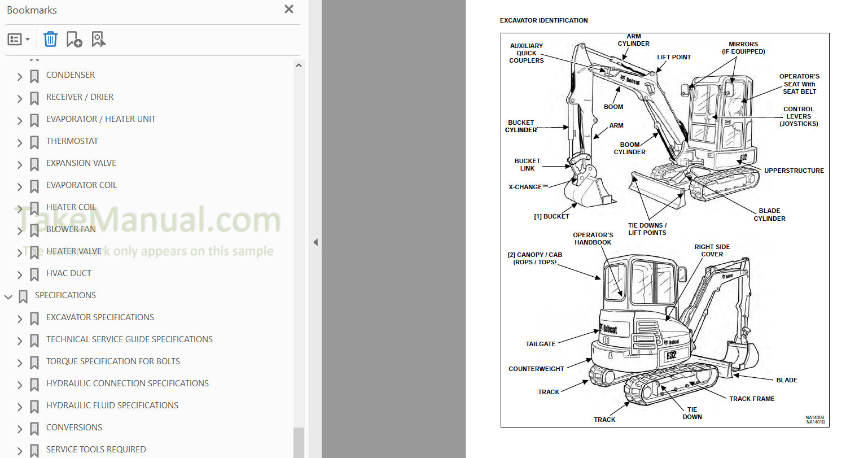Click the bookmark icon beside HVAC DUCT

tap(34, 274)
